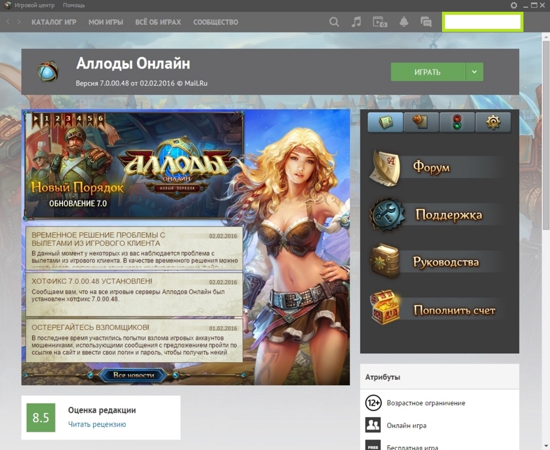
Task: Click the Игровой центр app icon
Action: [x=7, y=5]
